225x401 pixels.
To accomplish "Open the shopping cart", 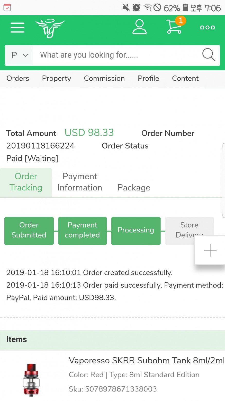I will (174, 27).
